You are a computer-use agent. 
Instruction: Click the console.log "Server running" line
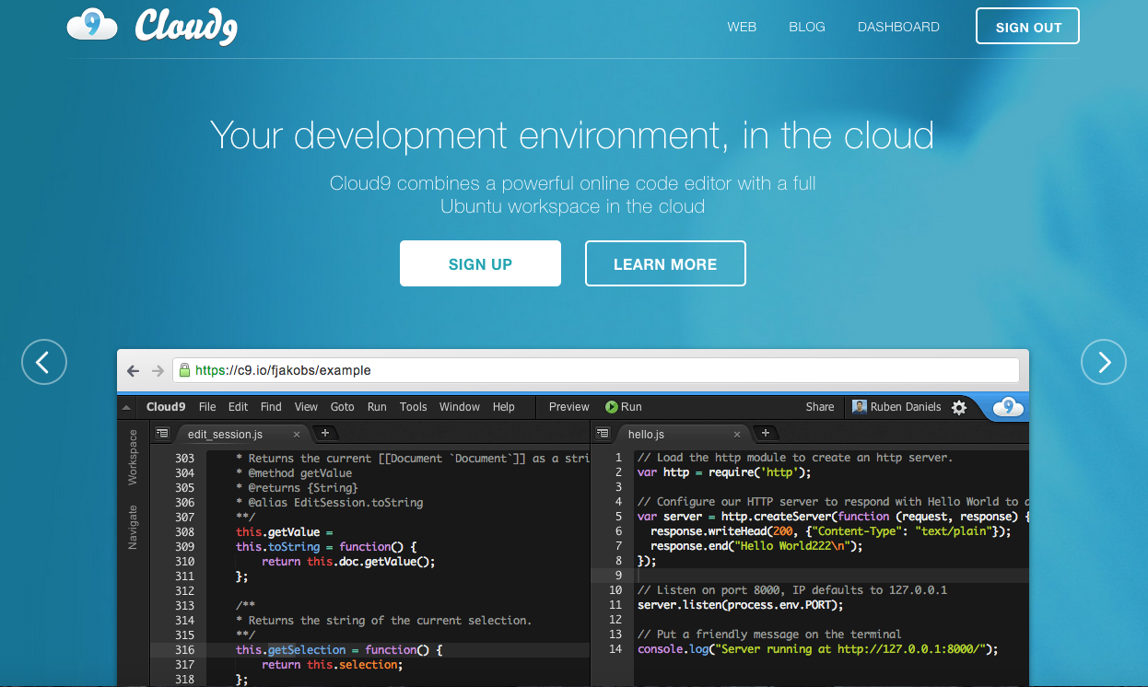coord(818,649)
